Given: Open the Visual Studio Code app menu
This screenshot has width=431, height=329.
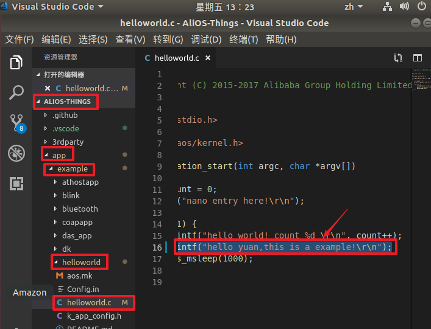Looking at the screenshot, I should 57,7.
